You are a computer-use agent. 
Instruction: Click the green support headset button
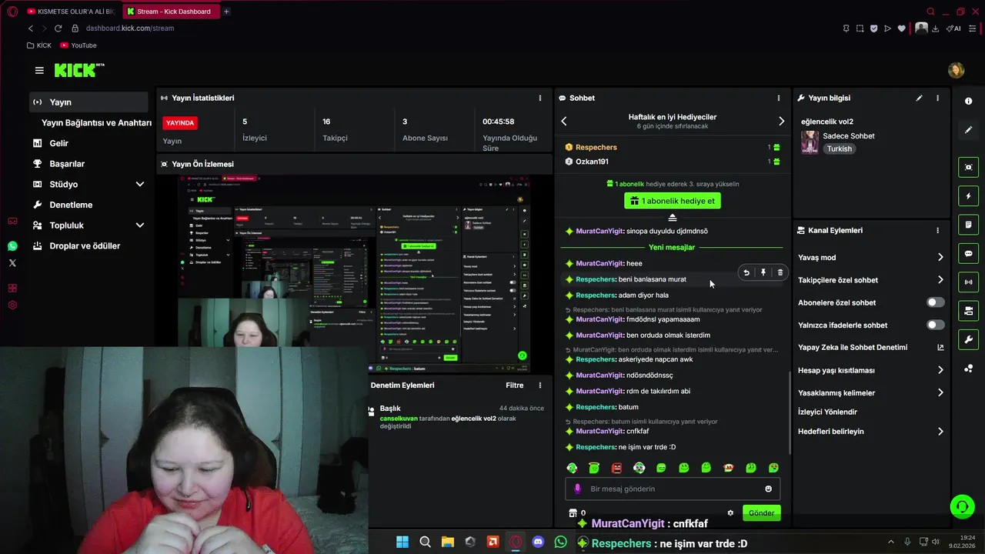(x=962, y=506)
